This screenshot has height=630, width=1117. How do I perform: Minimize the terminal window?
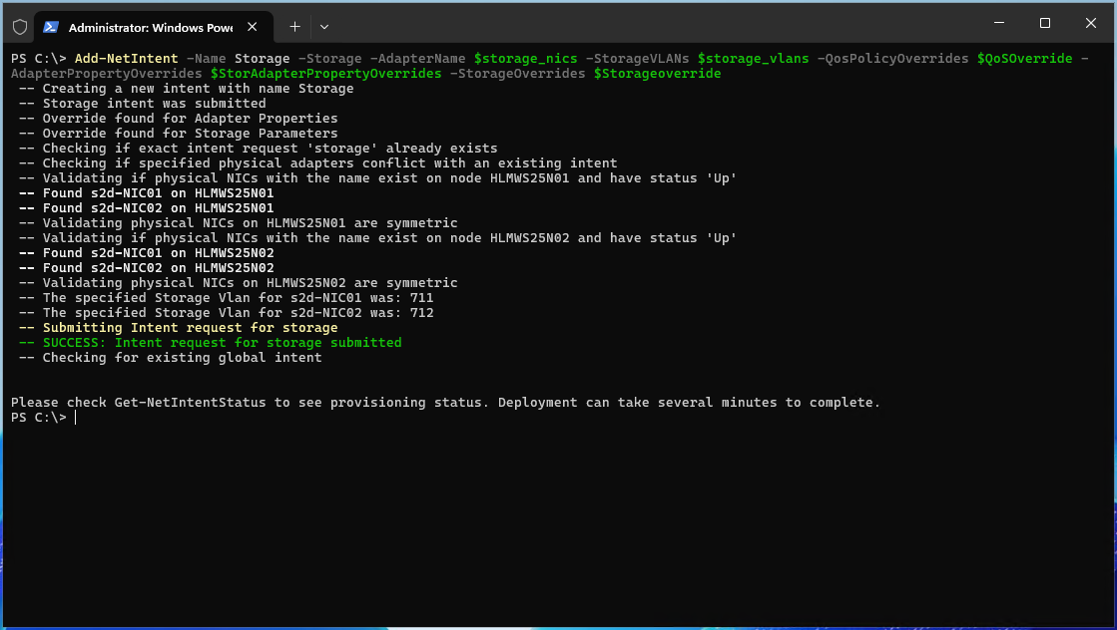[999, 23]
